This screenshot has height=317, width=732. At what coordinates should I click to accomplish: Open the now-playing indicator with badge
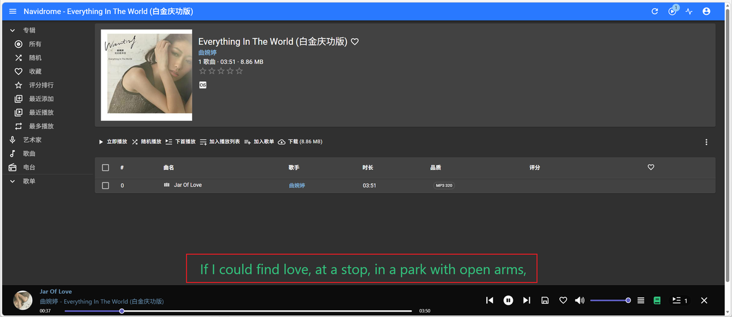pos(672,10)
